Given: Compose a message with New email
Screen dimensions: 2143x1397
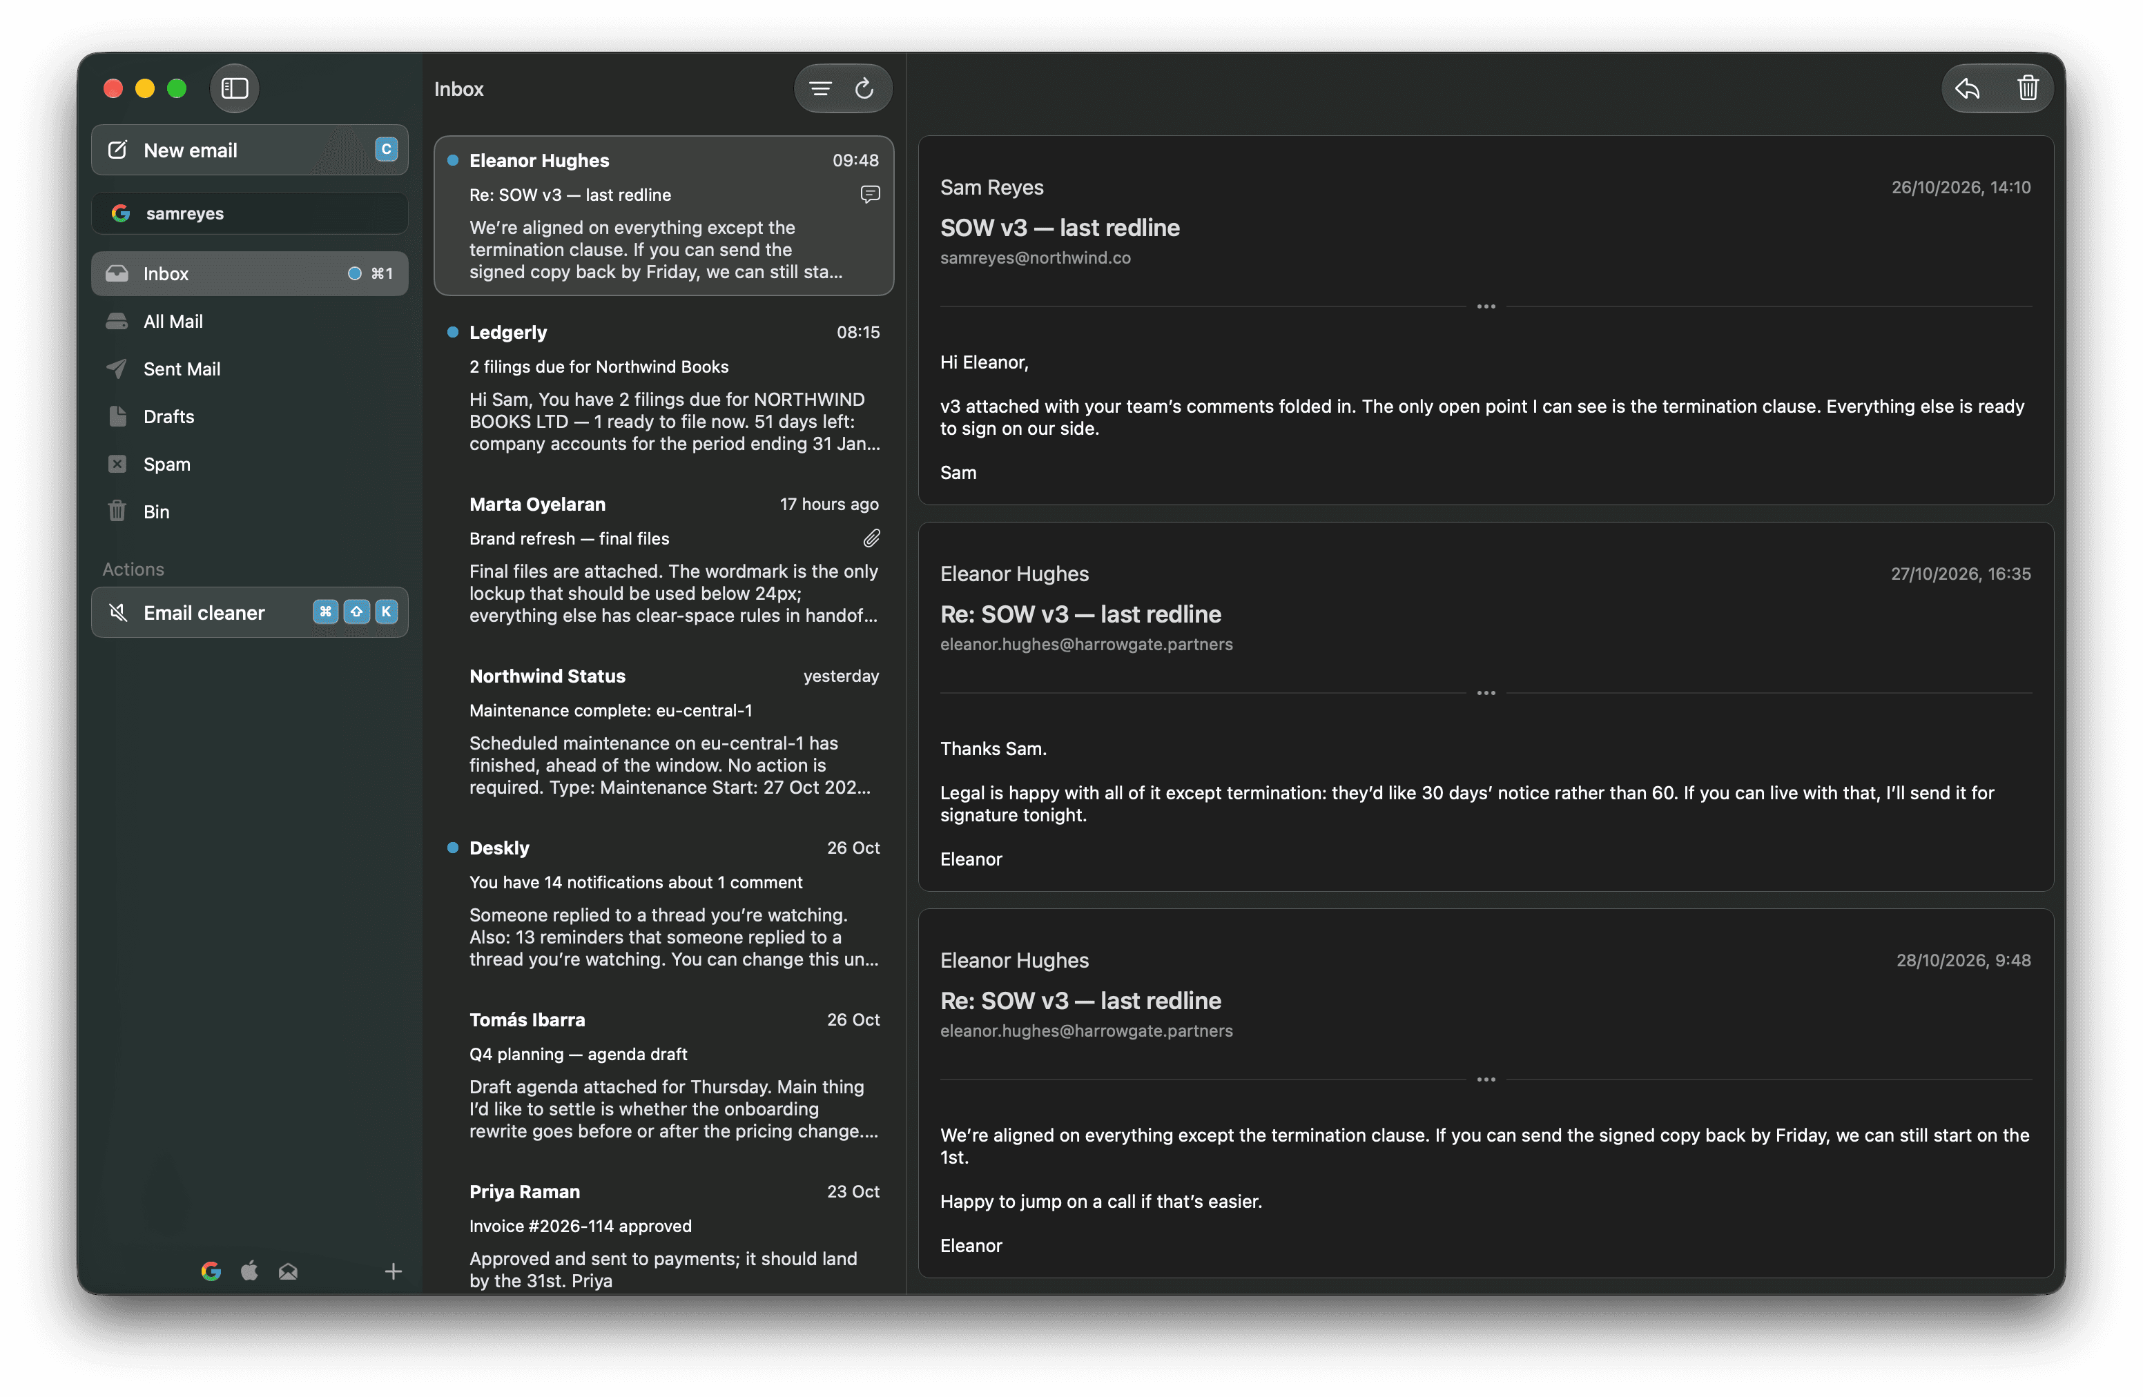Looking at the screenshot, I should [249, 150].
